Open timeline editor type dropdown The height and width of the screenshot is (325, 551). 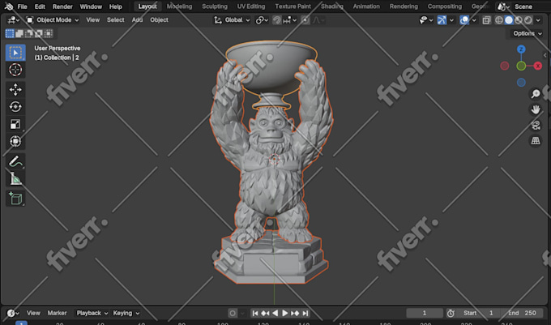click(13, 313)
